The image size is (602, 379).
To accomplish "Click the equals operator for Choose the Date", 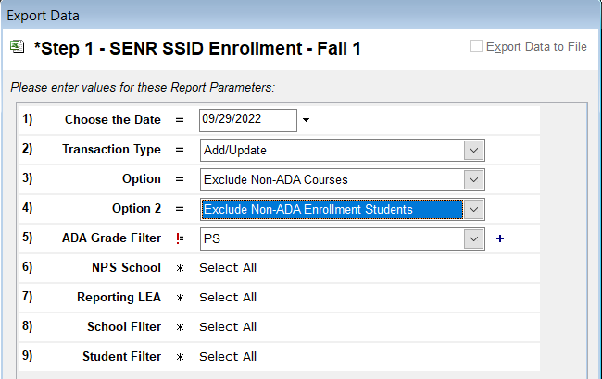I will click(x=180, y=120).
